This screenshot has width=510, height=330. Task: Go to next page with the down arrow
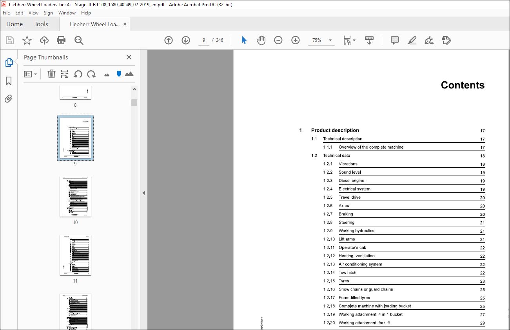(x=186, y=40)
